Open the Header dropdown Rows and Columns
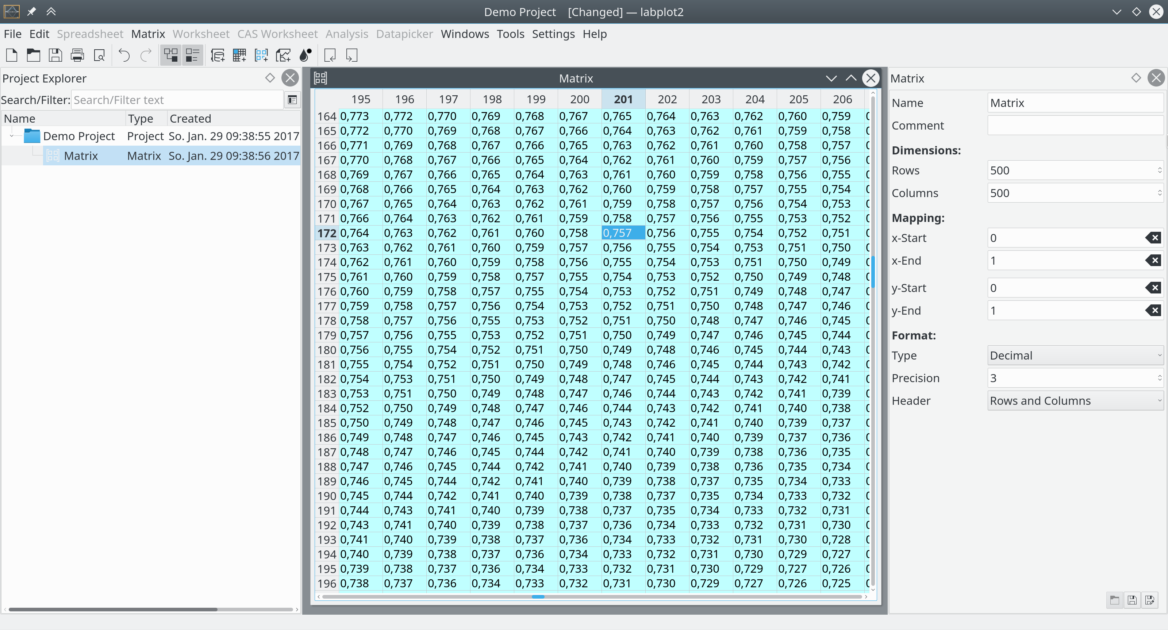This screenshot has width=1168, height=630. [x=1074, y=400]
